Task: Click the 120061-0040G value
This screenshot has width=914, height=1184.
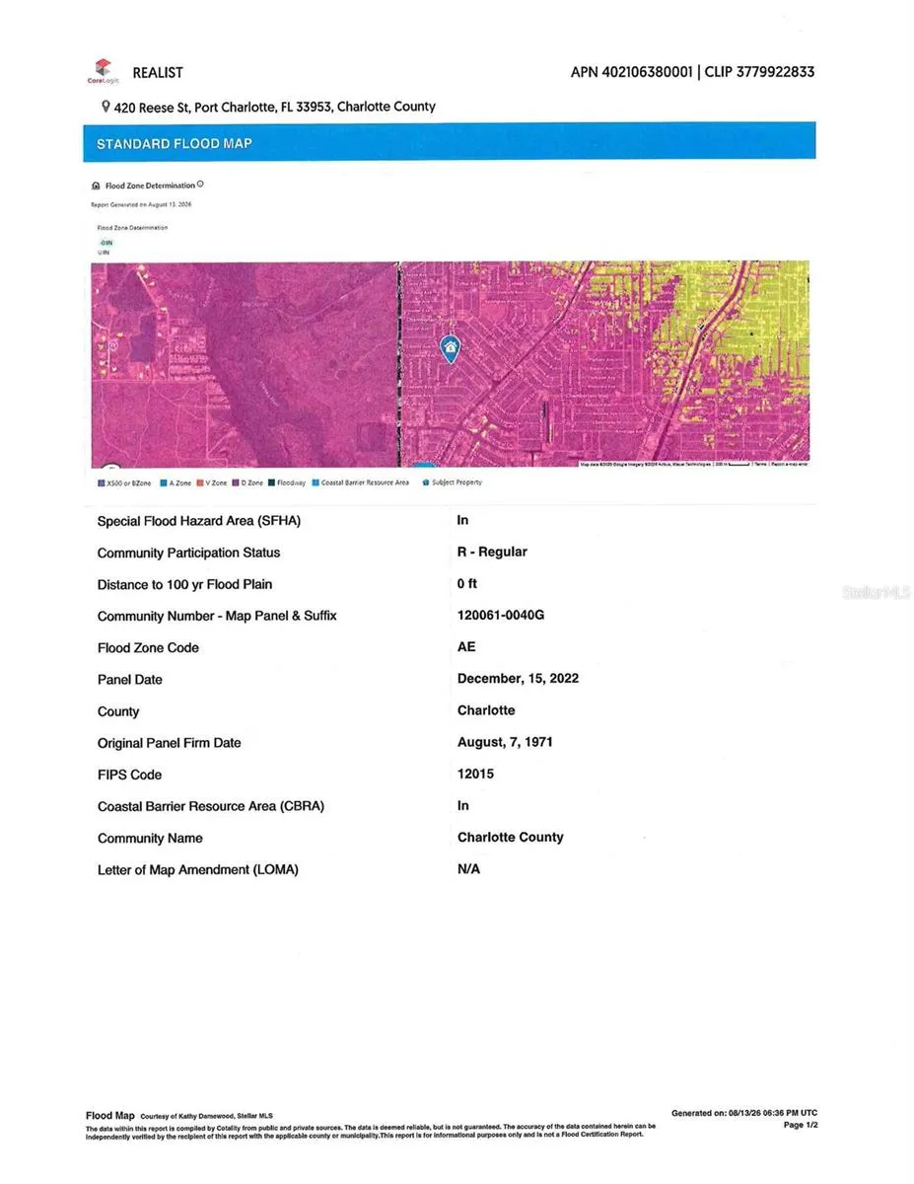Action: [x=501, y=615]
